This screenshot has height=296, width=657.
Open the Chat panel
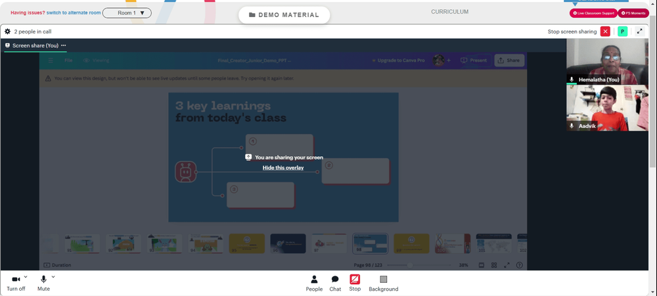pos(335,284)
